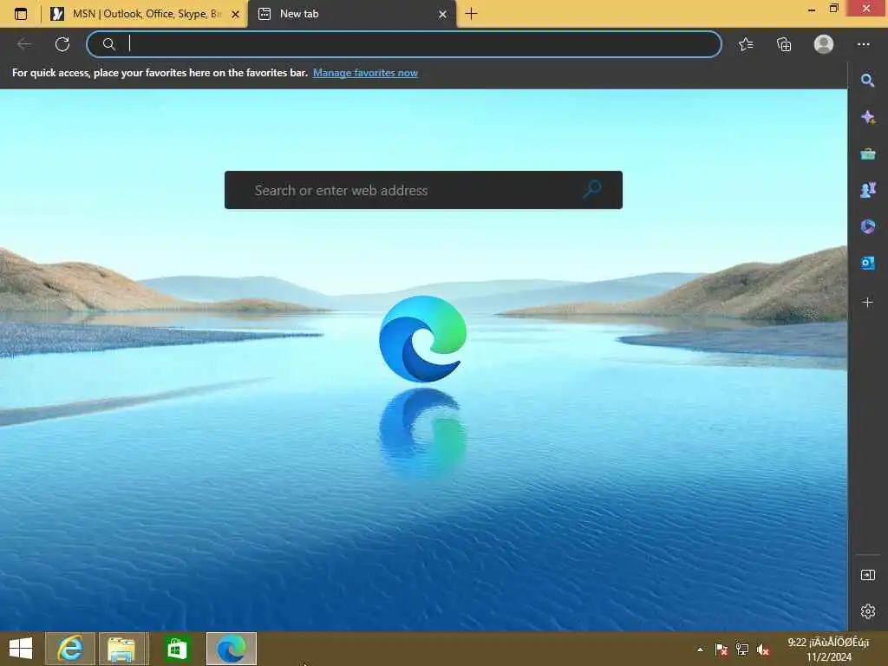888x666 pixels.
Task: Minimize the Edge window
Action: (x=812, y=9)
